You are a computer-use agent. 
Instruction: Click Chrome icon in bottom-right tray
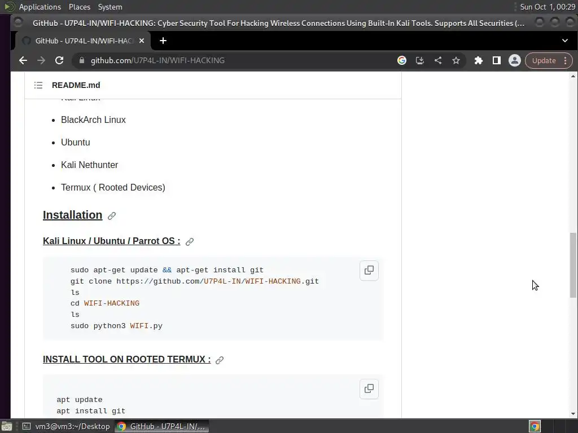(535, 426)
